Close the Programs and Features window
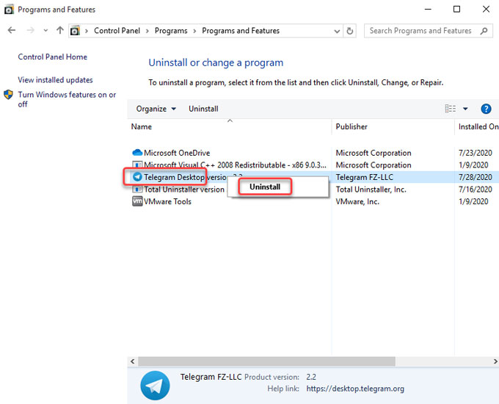499x404 pixels. point(486,10)
